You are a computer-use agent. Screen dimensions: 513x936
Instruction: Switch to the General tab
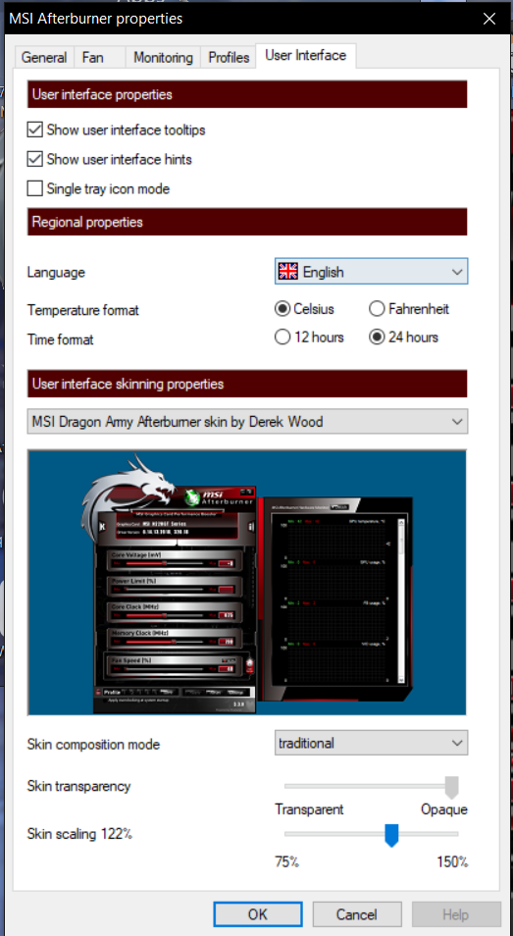click(44, 58)
